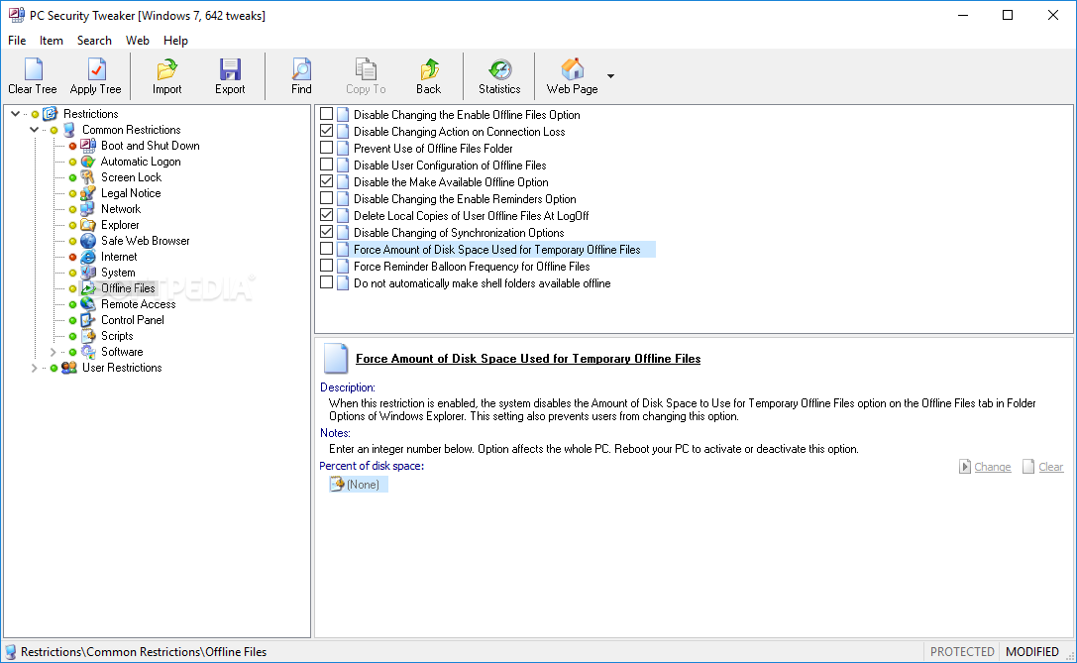Click the status bar path text
The image size is (1077, 663).
pos(143,652)
